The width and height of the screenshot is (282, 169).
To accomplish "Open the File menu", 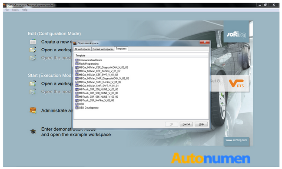I will [x=7, y=10].
